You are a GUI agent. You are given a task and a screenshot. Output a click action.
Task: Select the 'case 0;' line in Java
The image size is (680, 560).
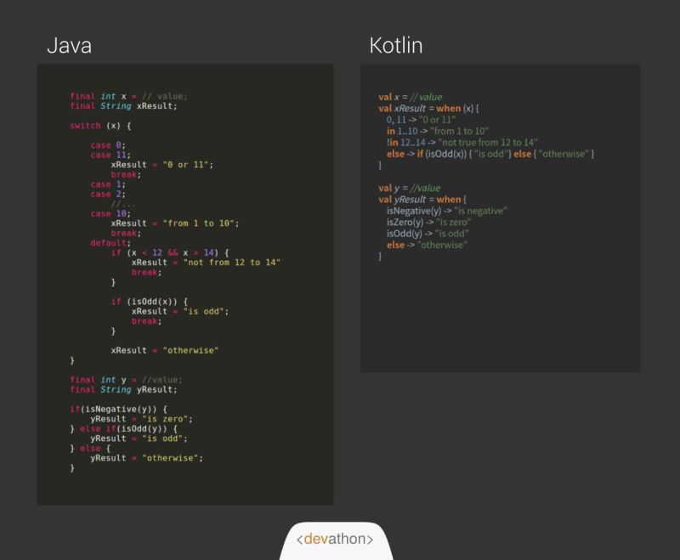pos(108,144)
